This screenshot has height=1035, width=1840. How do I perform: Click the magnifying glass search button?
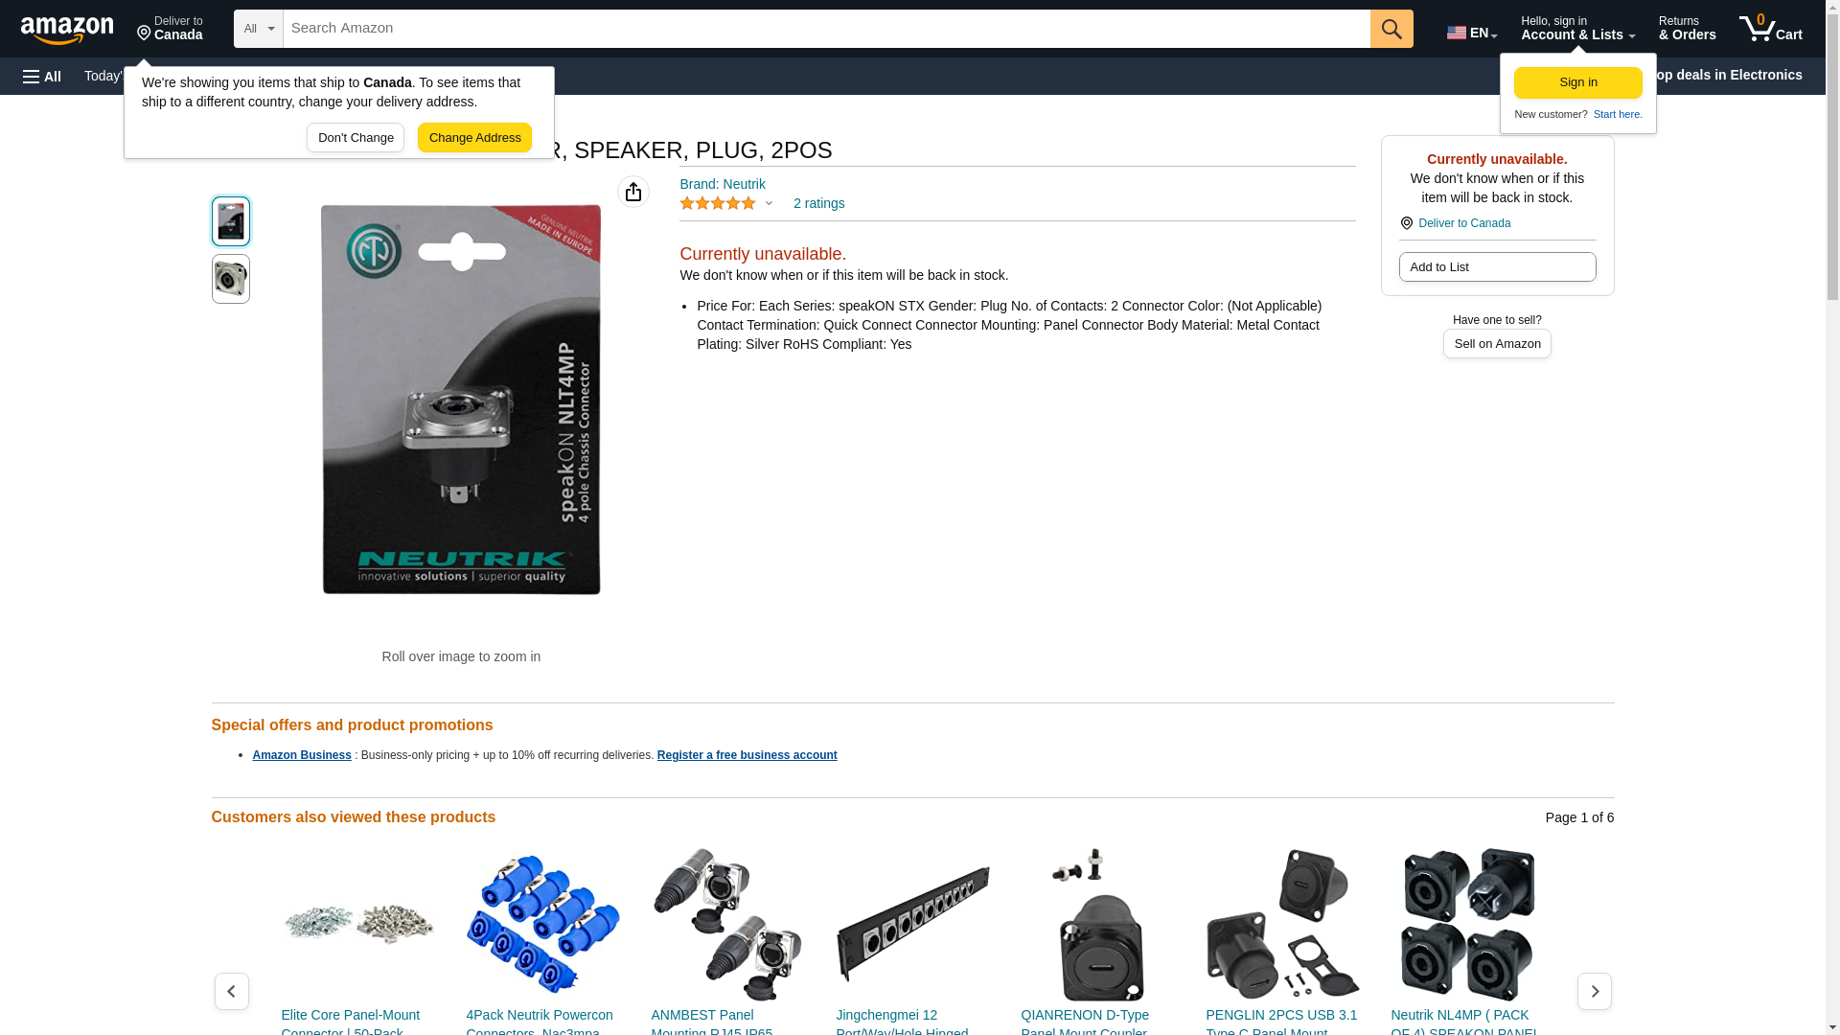pyautogui.click(x=1391, y=29)
